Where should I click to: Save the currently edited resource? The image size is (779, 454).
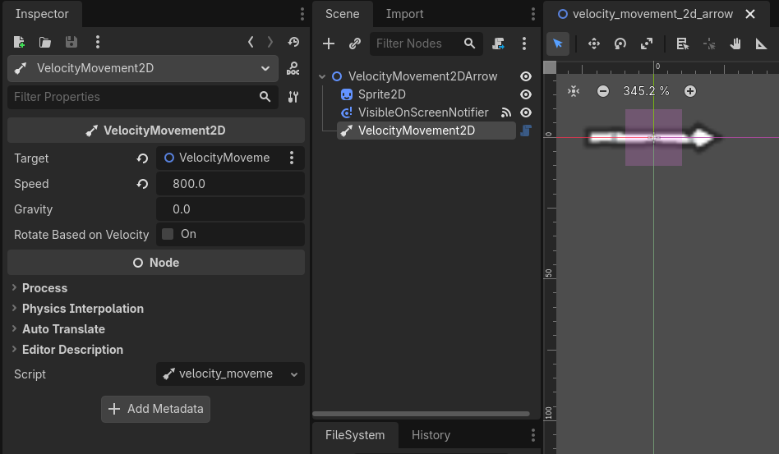click(x=71, y=42)
